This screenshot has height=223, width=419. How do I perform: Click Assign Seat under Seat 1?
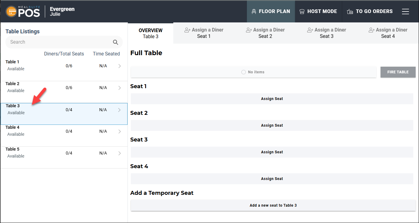[x=272, y=99]
